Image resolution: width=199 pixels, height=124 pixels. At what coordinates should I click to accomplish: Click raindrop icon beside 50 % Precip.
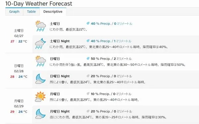click(88, 58)
